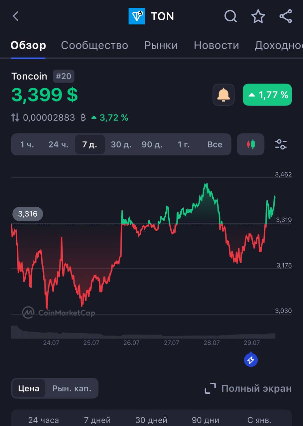303x426 pixels.
Task: Tap the 26.07 date on chart axis
Action: tap(131, 343)
